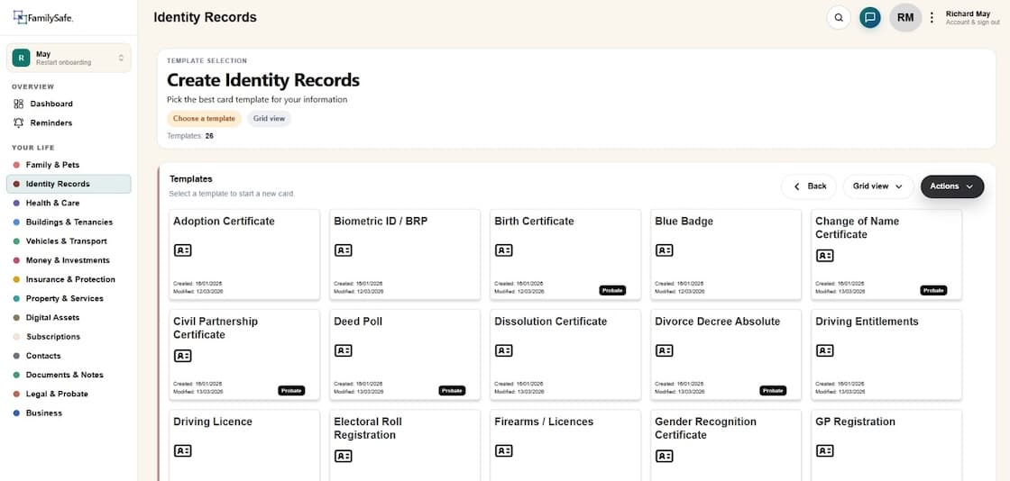Screen dimensions: 1010x481
Task: Click the FamilySafe logo
Action: (43, 18)
